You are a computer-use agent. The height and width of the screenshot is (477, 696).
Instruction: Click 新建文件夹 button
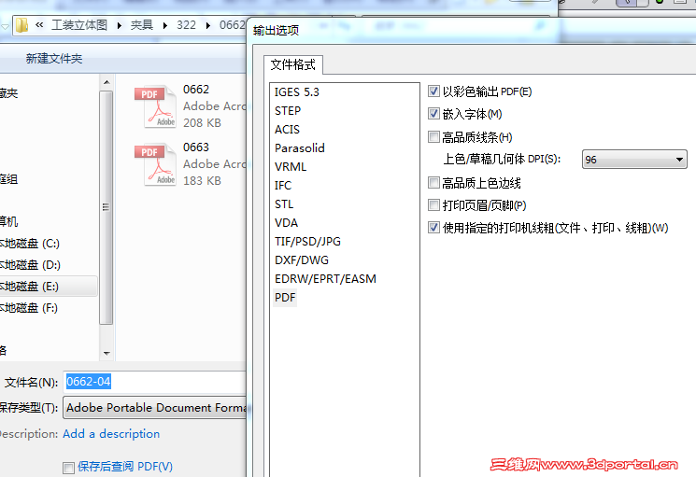(54, 59)
